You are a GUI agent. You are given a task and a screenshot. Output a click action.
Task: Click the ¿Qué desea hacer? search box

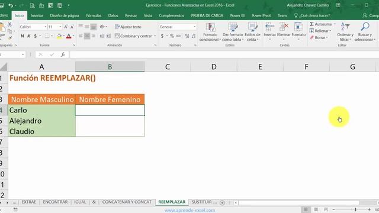pyautogui.click(x=312, y=15)
